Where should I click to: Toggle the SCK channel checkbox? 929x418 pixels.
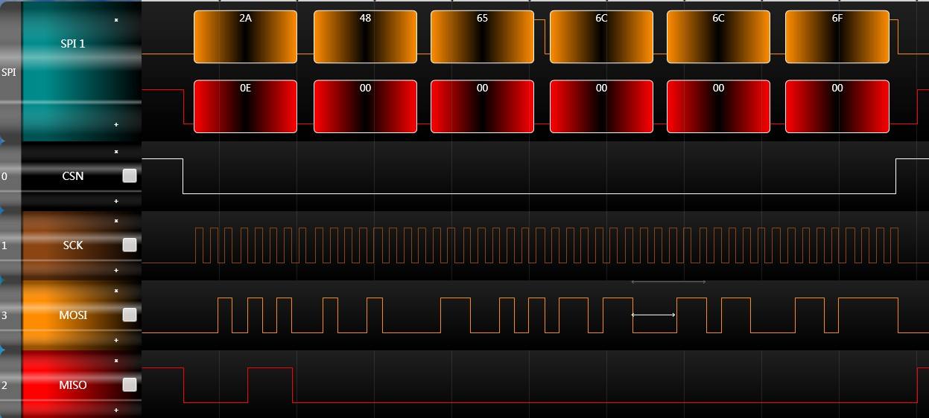pos(130,245)
